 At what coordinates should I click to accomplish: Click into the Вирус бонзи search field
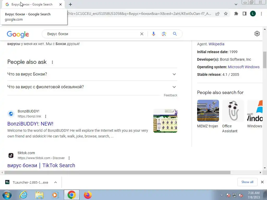pos(92,34)
